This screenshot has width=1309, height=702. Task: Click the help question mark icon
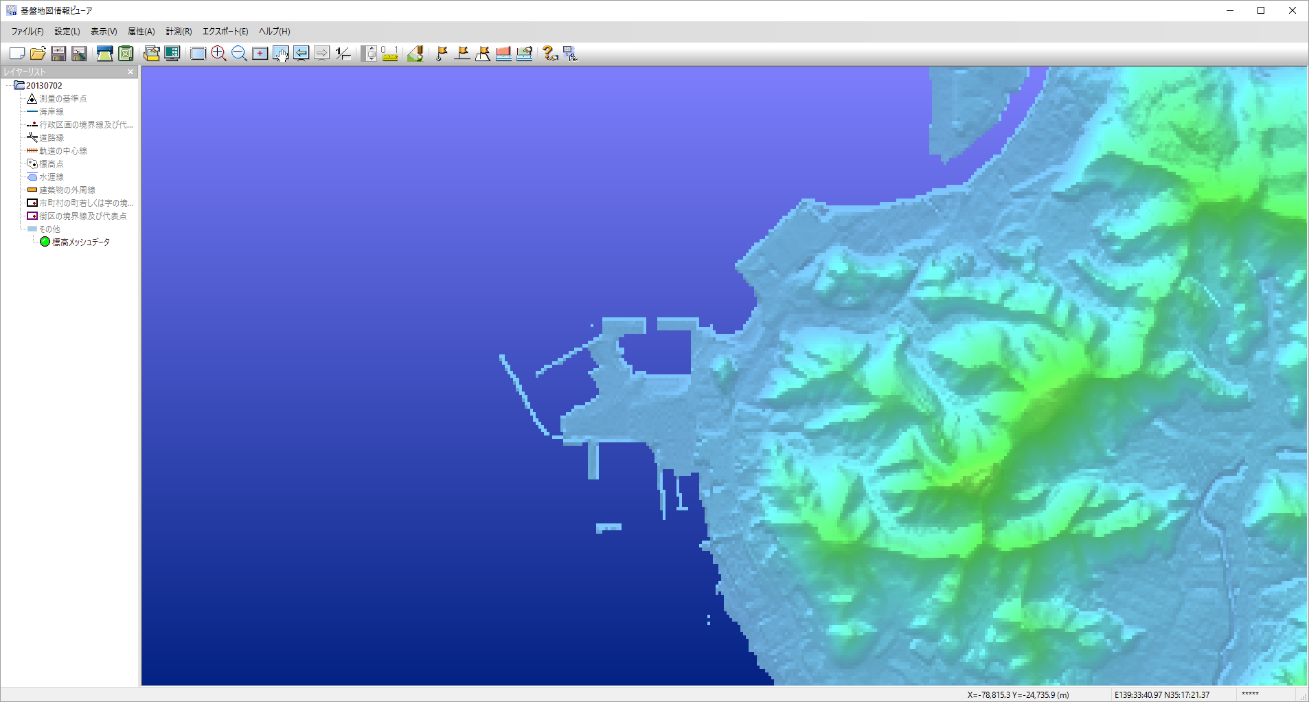[549, 54]
